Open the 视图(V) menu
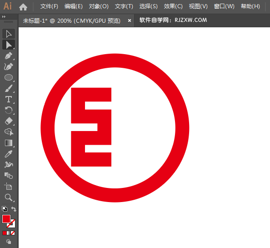This screenshot has height=248, width=270. 198,6
